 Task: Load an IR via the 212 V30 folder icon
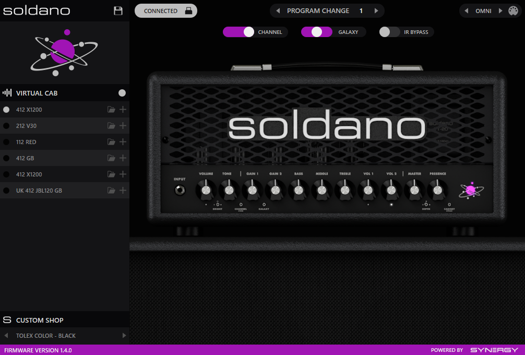click(x=111, y=125)
